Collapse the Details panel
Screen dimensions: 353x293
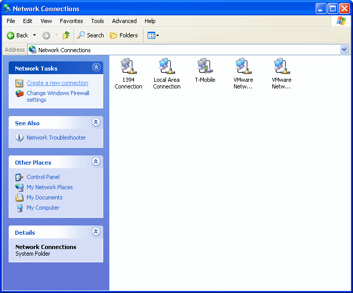point(96,232)
